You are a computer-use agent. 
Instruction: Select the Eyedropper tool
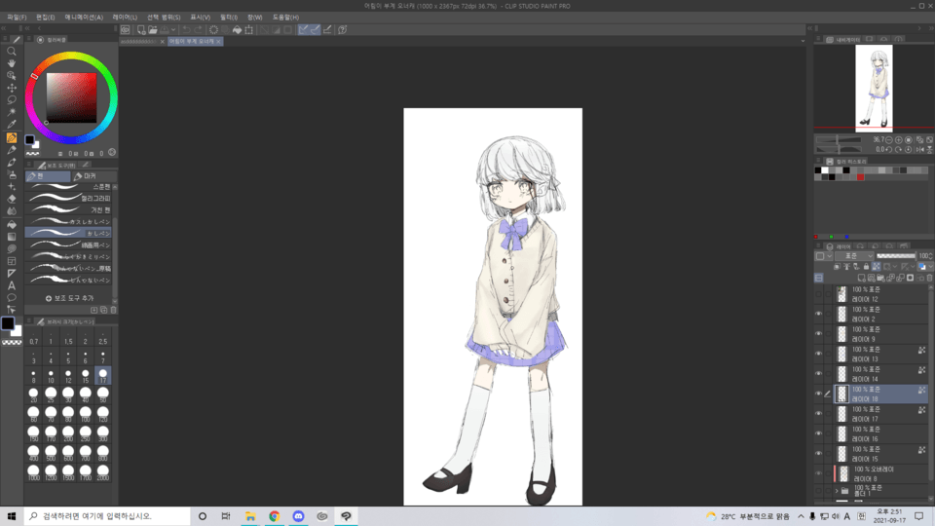pos(12,125)
